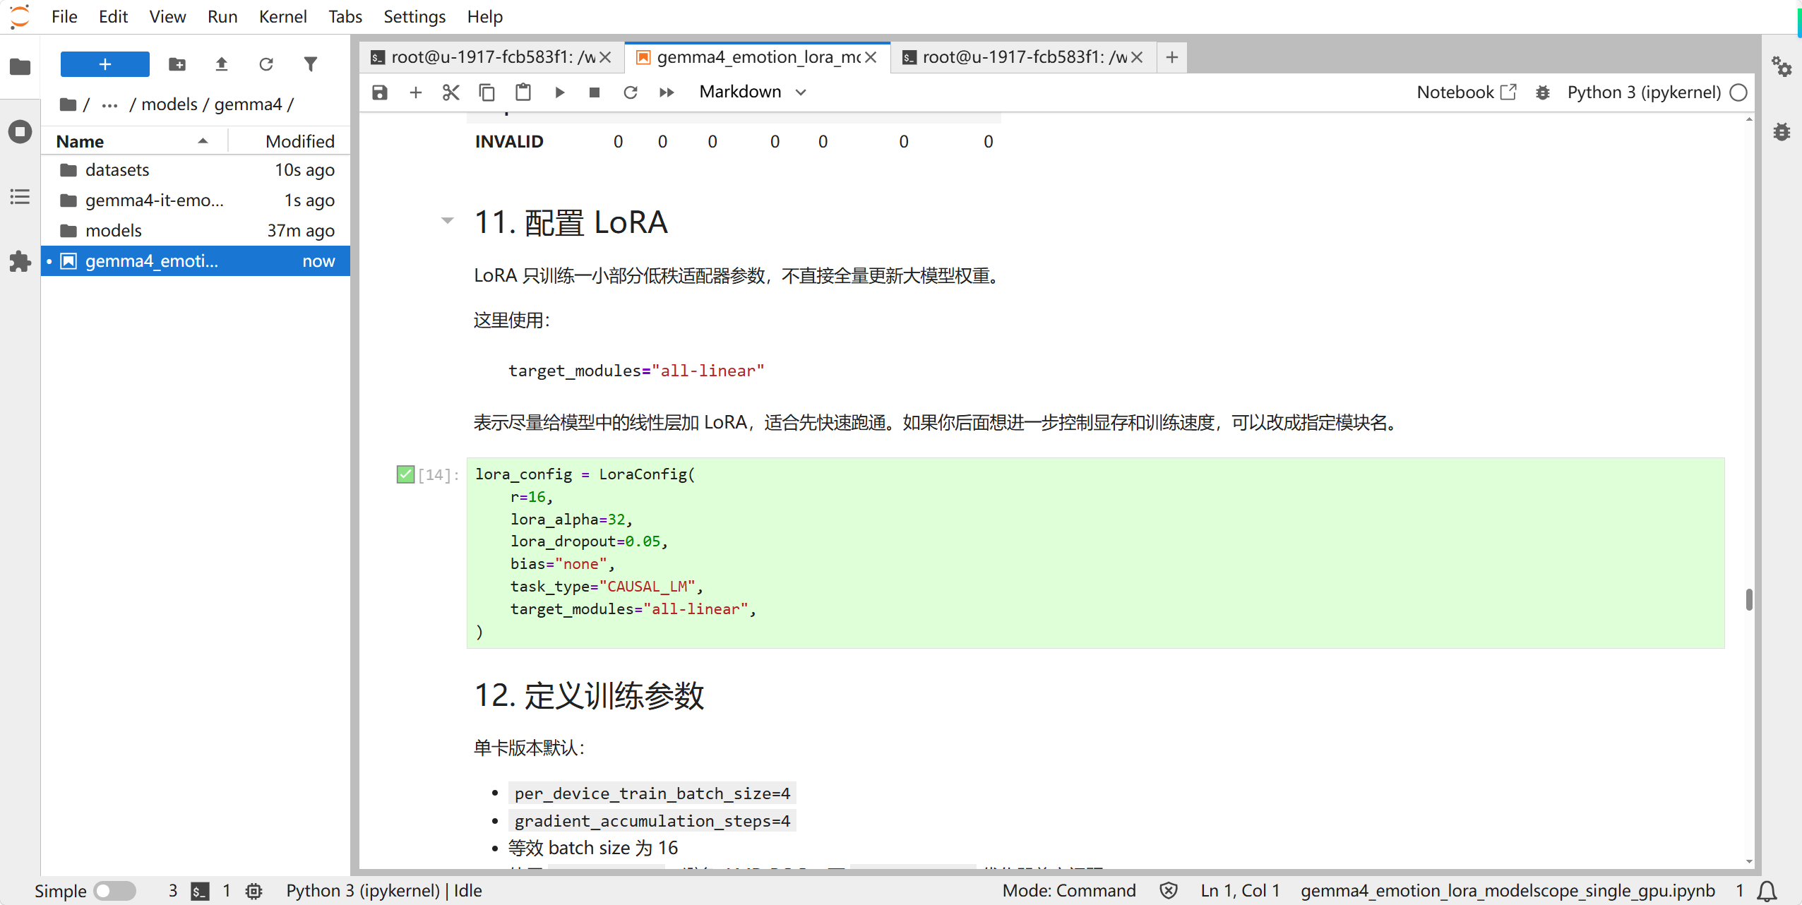Copy the selected cell
Screen dimensions: 1802x905
487,92
